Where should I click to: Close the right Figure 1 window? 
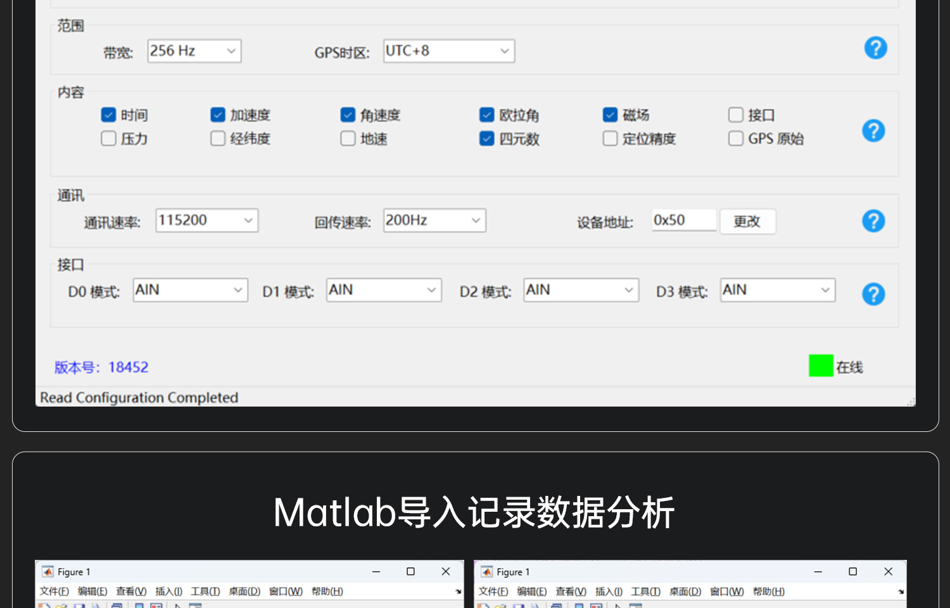click(x=888, y=571)
